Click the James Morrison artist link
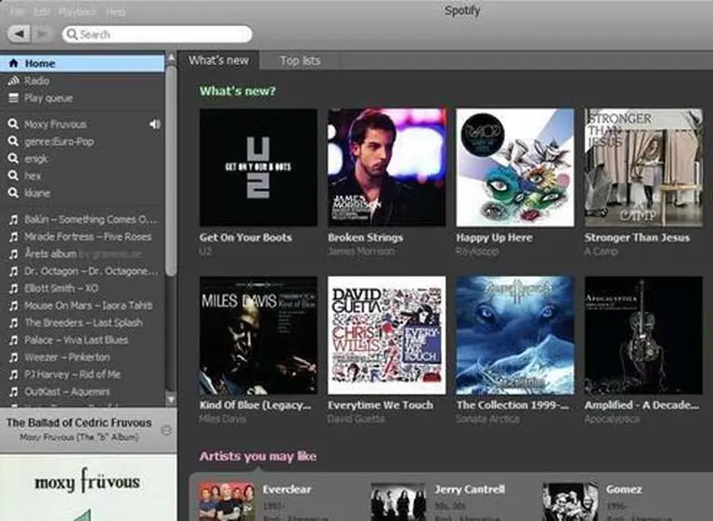 click(x=361, y=251)
